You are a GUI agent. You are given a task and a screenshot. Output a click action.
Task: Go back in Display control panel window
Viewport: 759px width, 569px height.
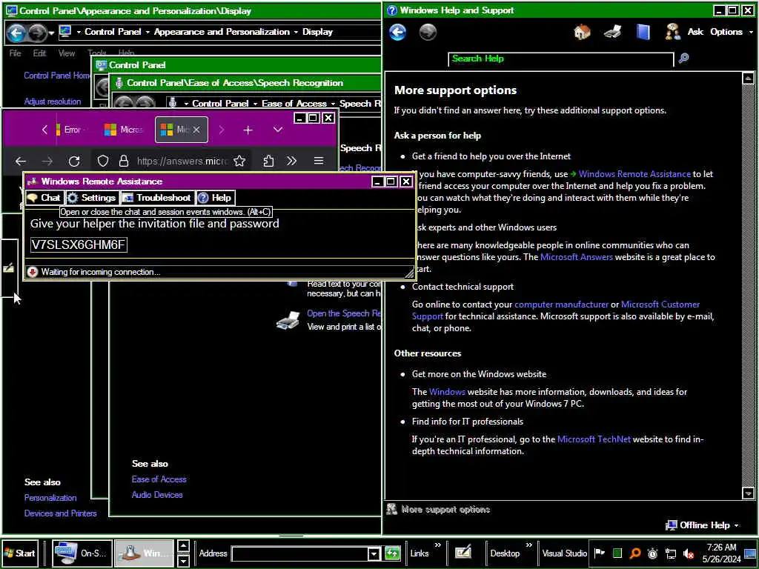(x=16, y=33)
